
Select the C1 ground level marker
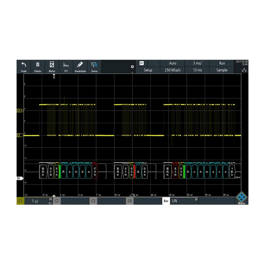(x=20, y=135)
